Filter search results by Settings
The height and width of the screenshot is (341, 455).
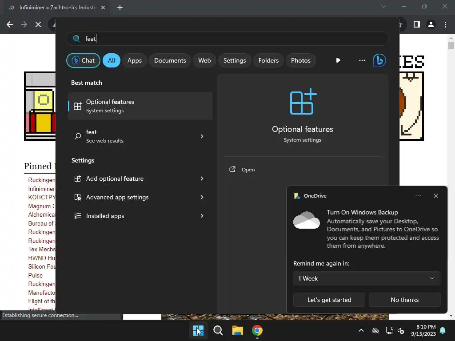pyautogui.click(x=235, y=60)
